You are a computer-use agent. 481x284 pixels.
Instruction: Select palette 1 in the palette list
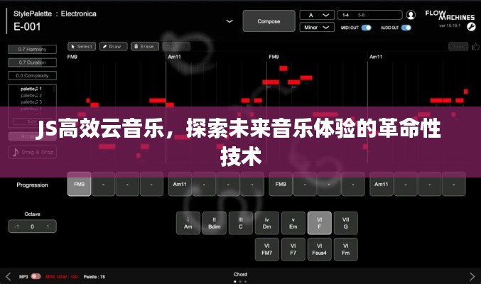pos(31,89)
